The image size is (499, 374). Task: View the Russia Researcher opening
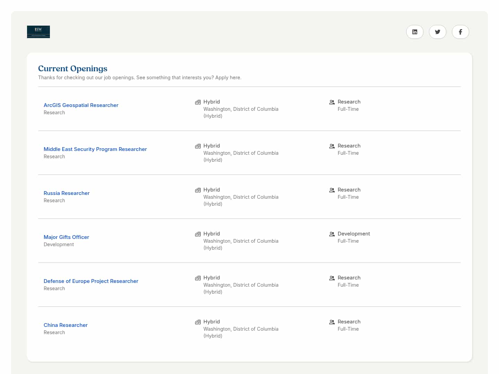67,193
